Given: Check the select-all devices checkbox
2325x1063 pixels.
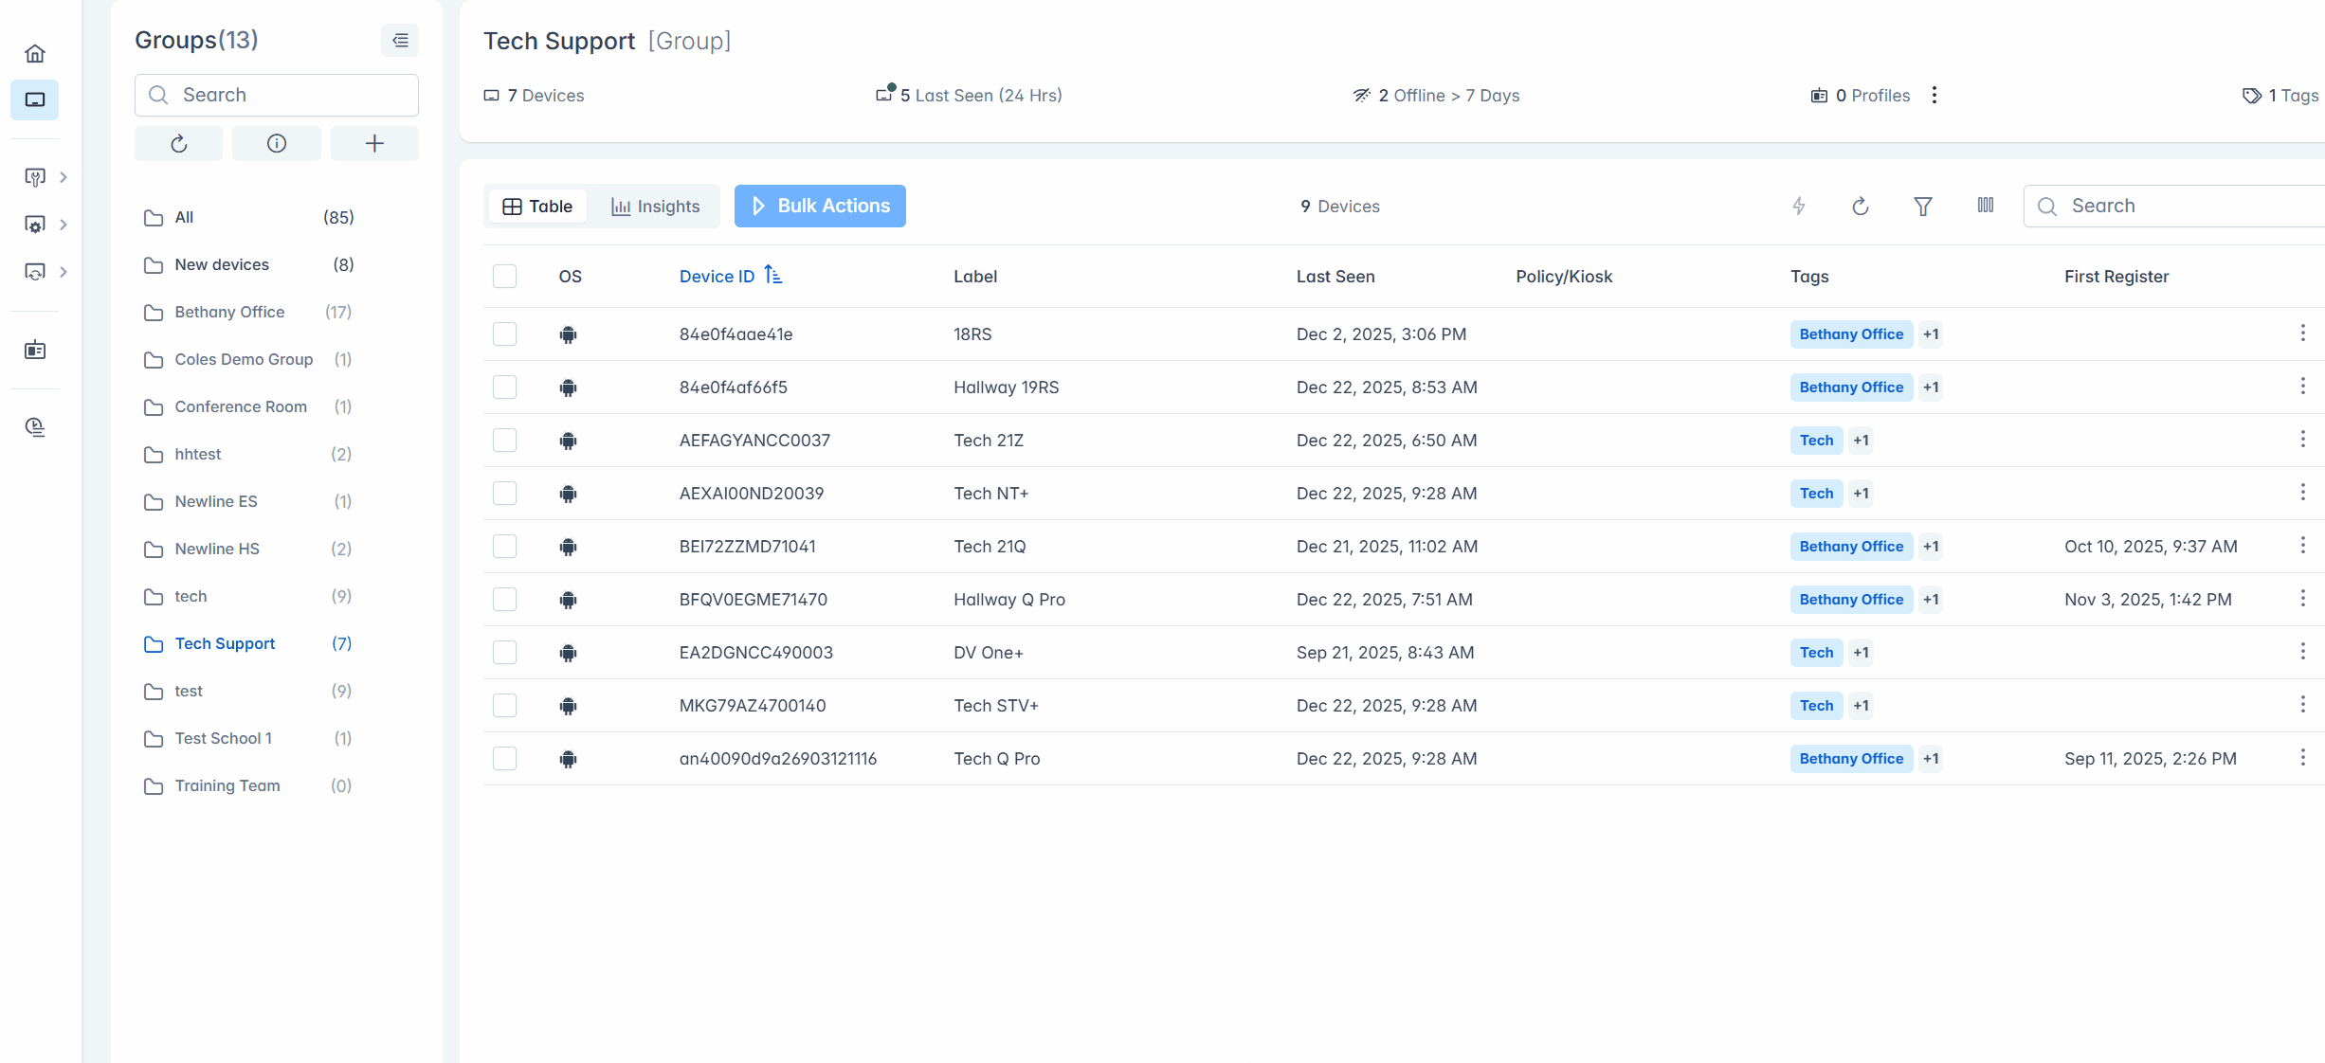Looking at the screenshot, I should (x=504, y=277).
